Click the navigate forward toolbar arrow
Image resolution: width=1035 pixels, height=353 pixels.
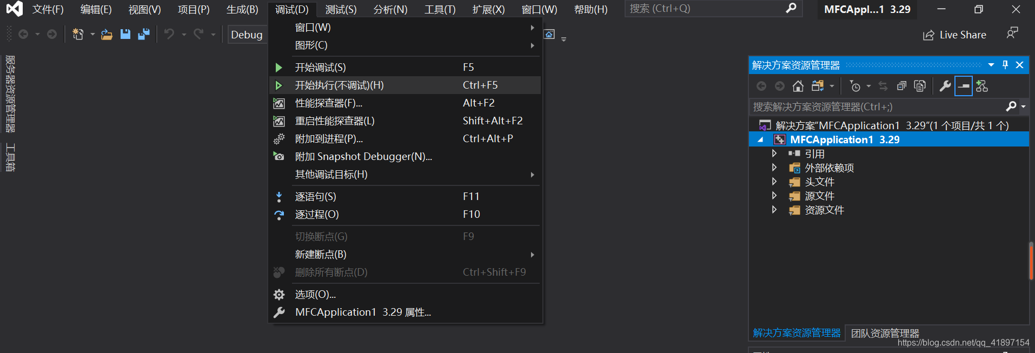coord(52,34)
